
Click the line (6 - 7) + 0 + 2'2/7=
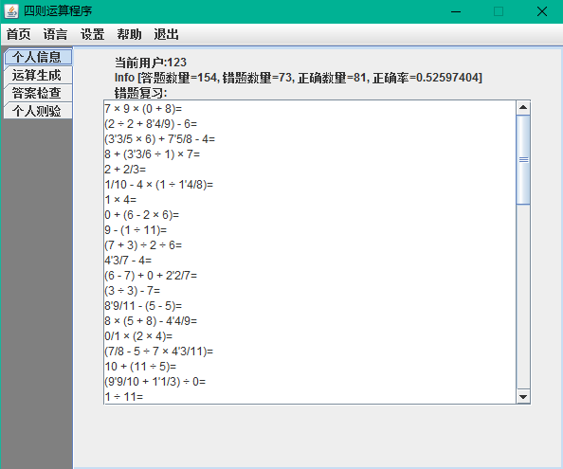coord(151,276)
